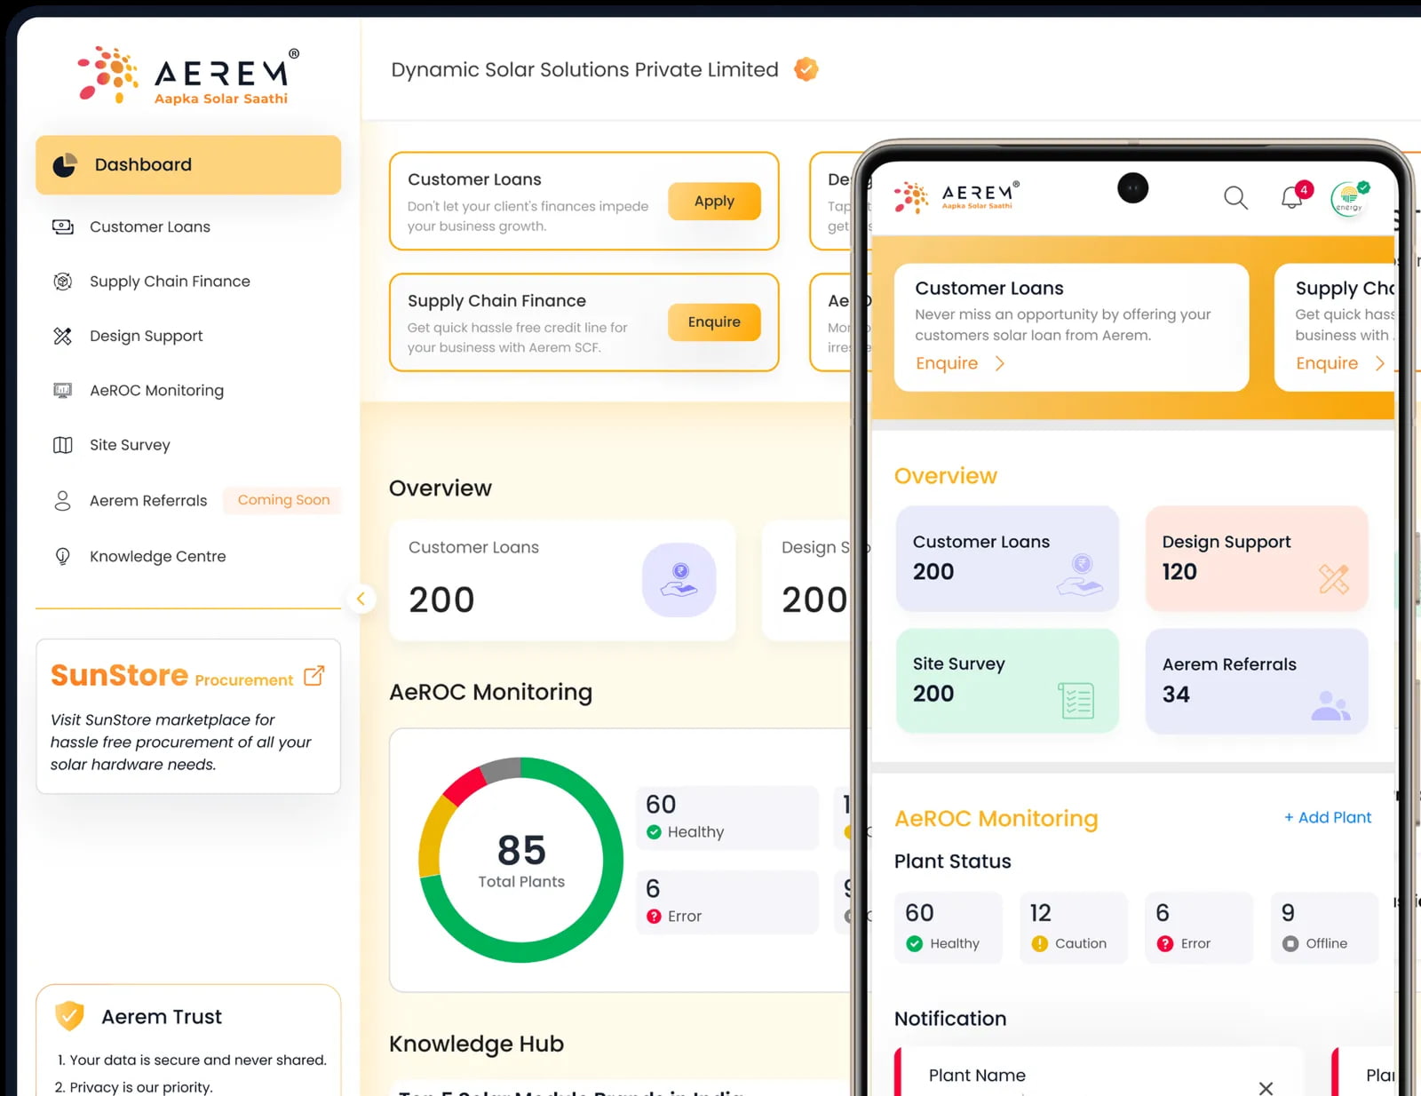Click the Add Plant link in AeROC Monitoring
This screenshot has width=1421, height=1096.
click(x=1326, y=818)
